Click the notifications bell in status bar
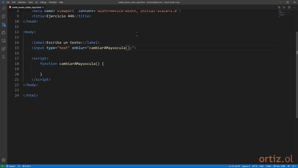 (294, 166)
